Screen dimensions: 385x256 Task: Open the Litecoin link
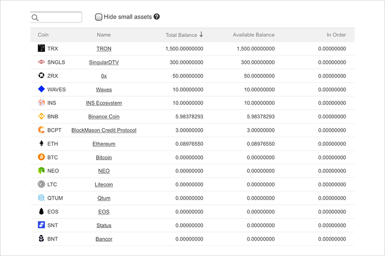pos(104,185)
